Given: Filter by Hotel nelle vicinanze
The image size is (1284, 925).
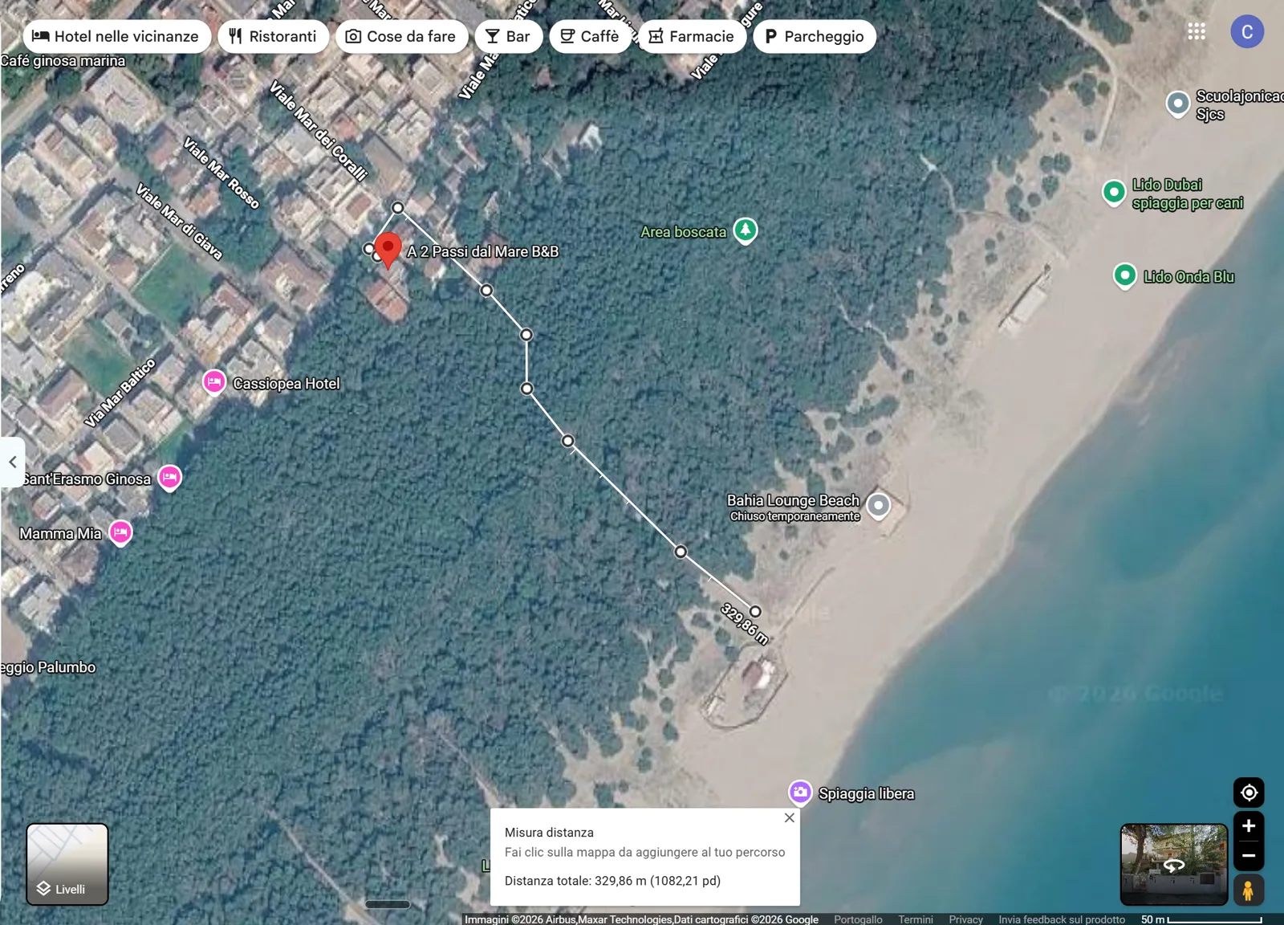Looking at the screenshot, I should coord(116,36).
